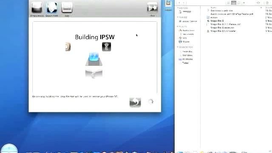272x153 pixels.
Task: Click the black Installer icon under Building IPSW
Action: (x=106, y=47)
